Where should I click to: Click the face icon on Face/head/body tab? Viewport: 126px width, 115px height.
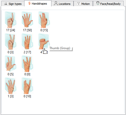pos(98,3)
